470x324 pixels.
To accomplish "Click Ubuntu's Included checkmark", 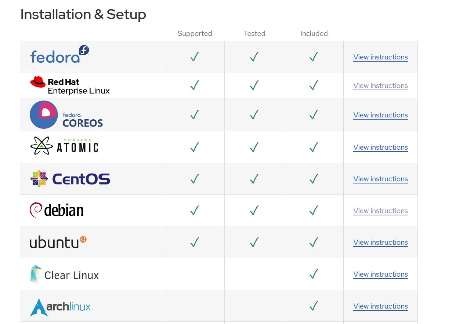I will coord(314,242).
